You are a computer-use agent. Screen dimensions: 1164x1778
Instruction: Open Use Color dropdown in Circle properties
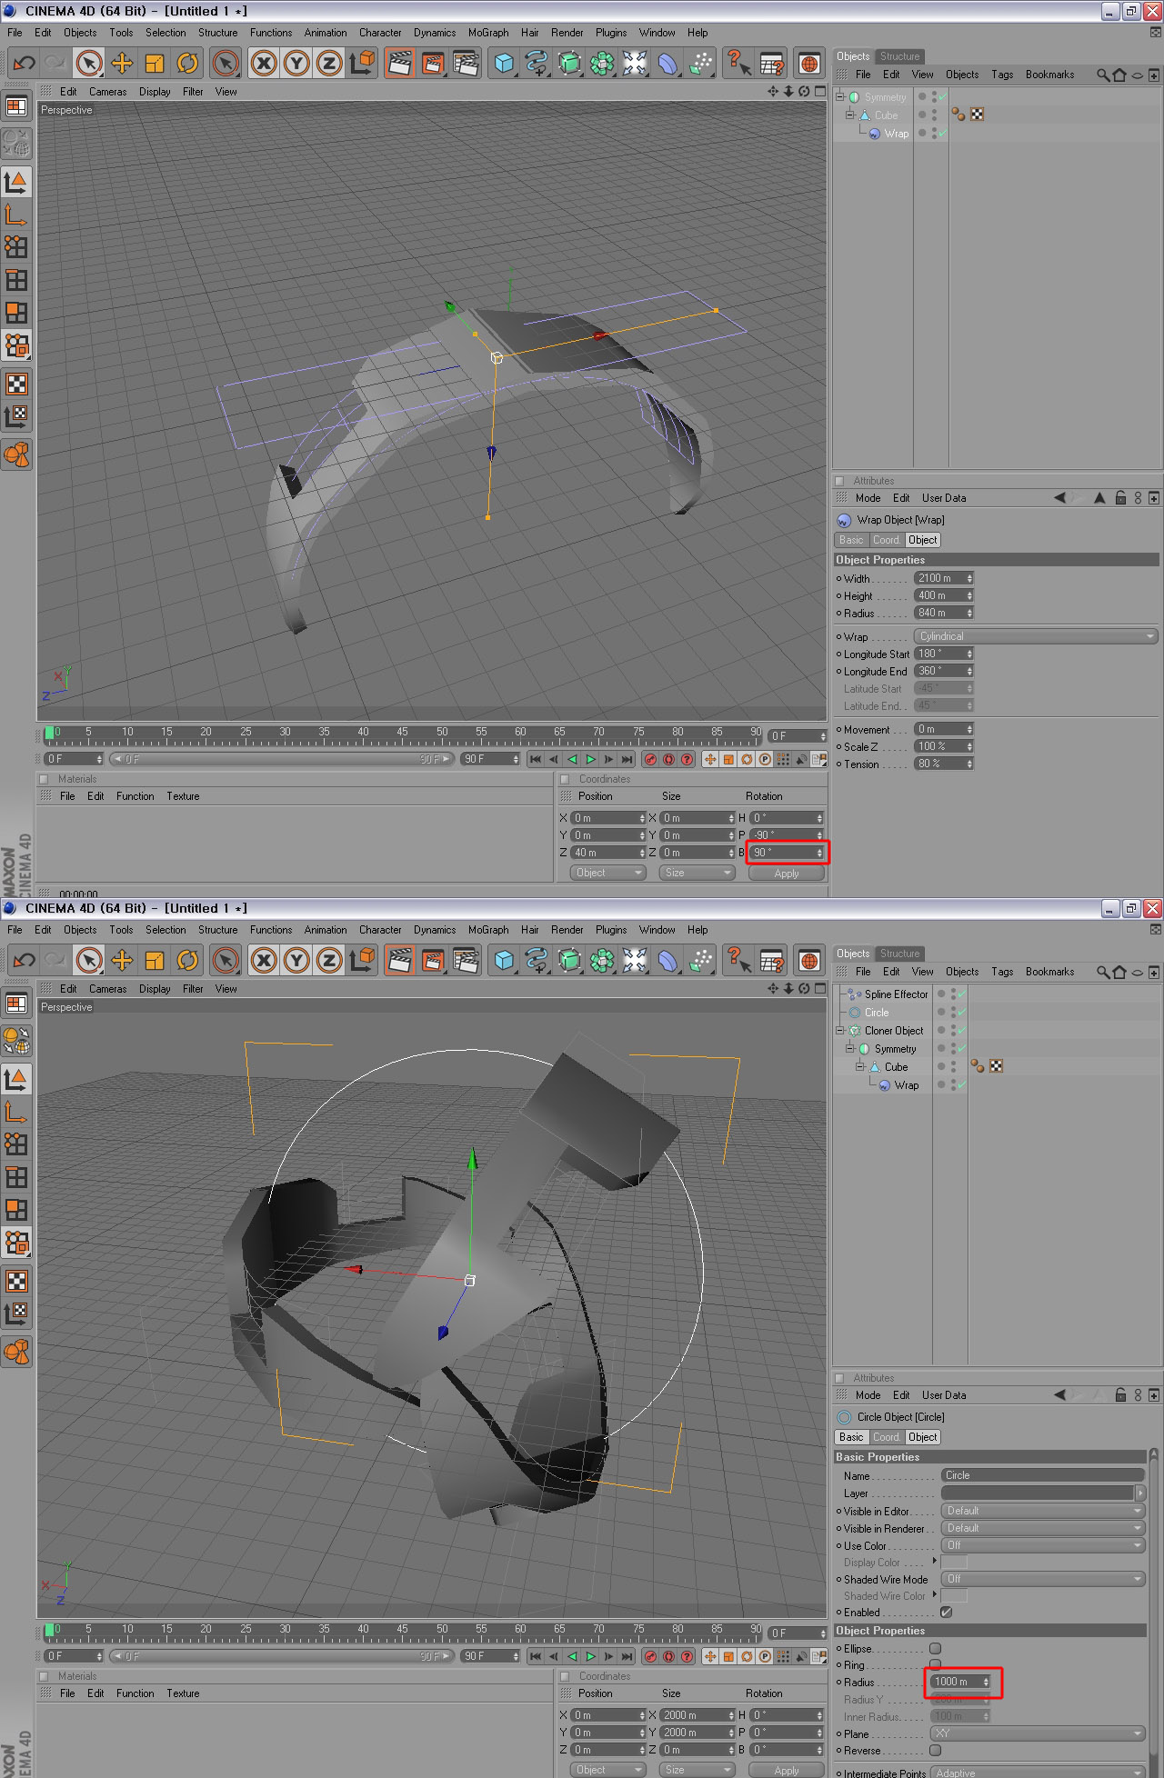click(x=1043, y=1545)
